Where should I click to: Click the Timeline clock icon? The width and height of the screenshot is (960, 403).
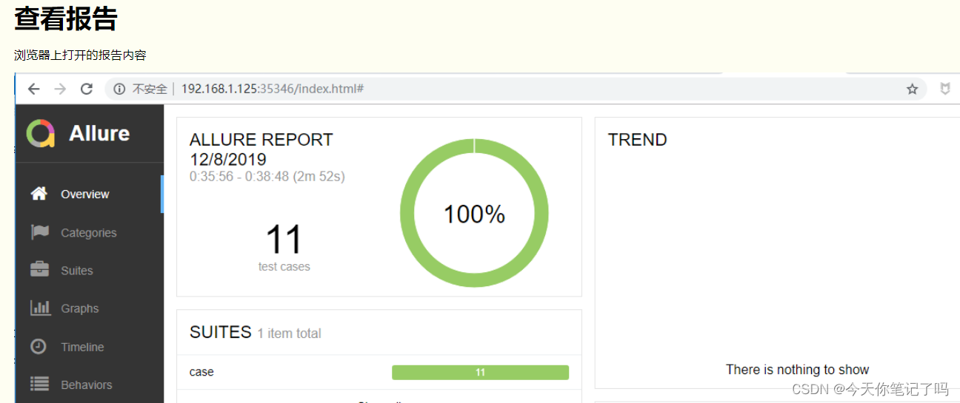pos(39,346)
